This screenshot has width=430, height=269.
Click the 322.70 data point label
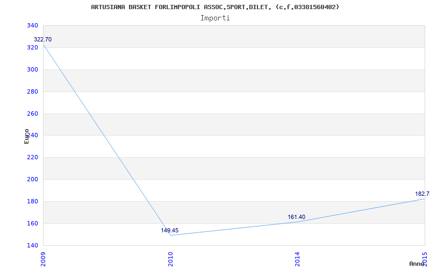click(x=42, y=39)
